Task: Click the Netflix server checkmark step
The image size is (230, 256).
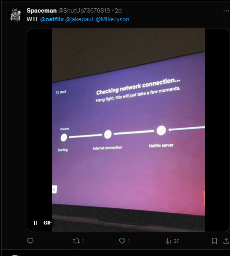Action: pyautogui.click(x=161, y=130)
